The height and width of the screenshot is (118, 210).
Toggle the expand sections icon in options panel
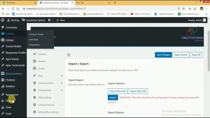pos(69,55)
